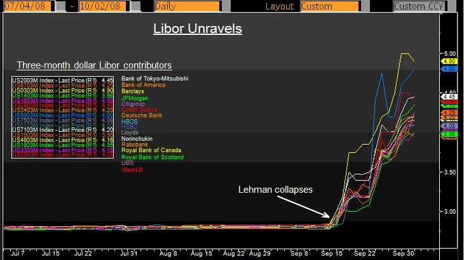Screen dimensions: 464x260
Task: Select the US4803M Index legend row
Action: coord(62,140)
